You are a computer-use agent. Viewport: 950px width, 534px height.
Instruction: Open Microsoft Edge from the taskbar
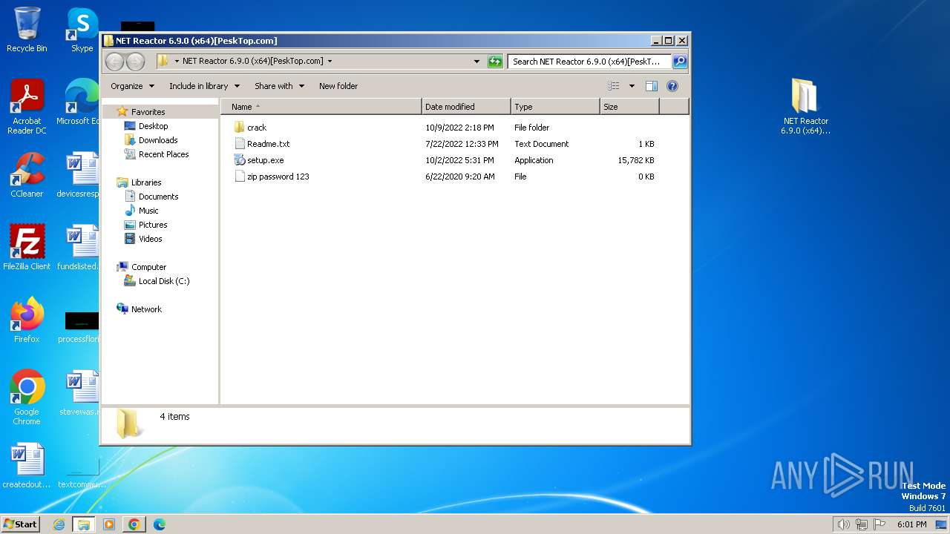[159, 524]
